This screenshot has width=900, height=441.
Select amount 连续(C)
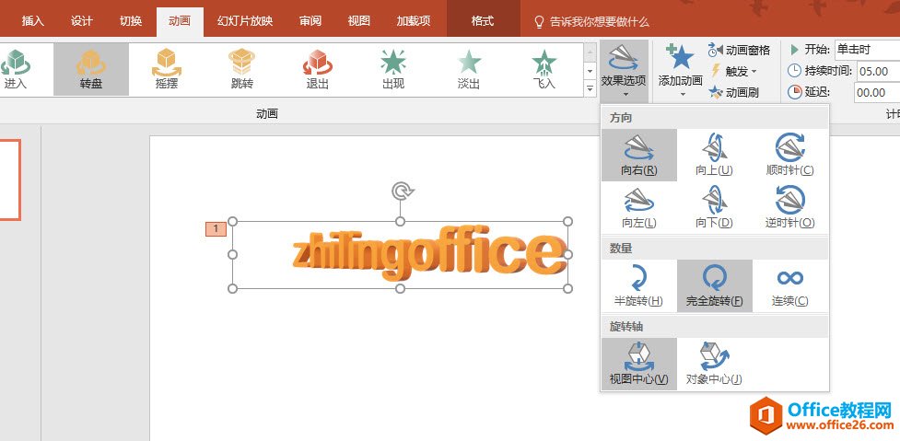(x=790, y=285)
